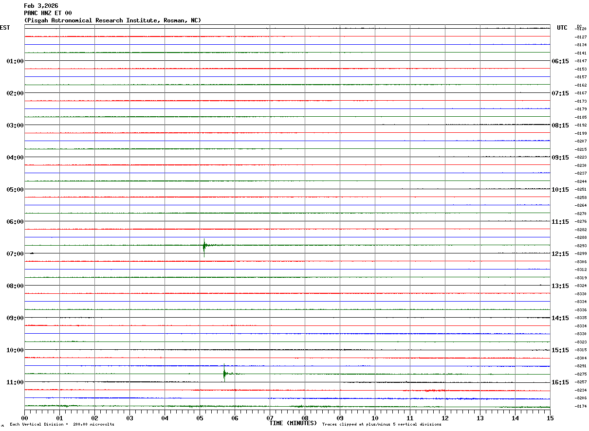Viewport: 589px width, 431px height.
Task: Select the DC offset value -8336
Action: pyautogui.click(x=581, y=310)
